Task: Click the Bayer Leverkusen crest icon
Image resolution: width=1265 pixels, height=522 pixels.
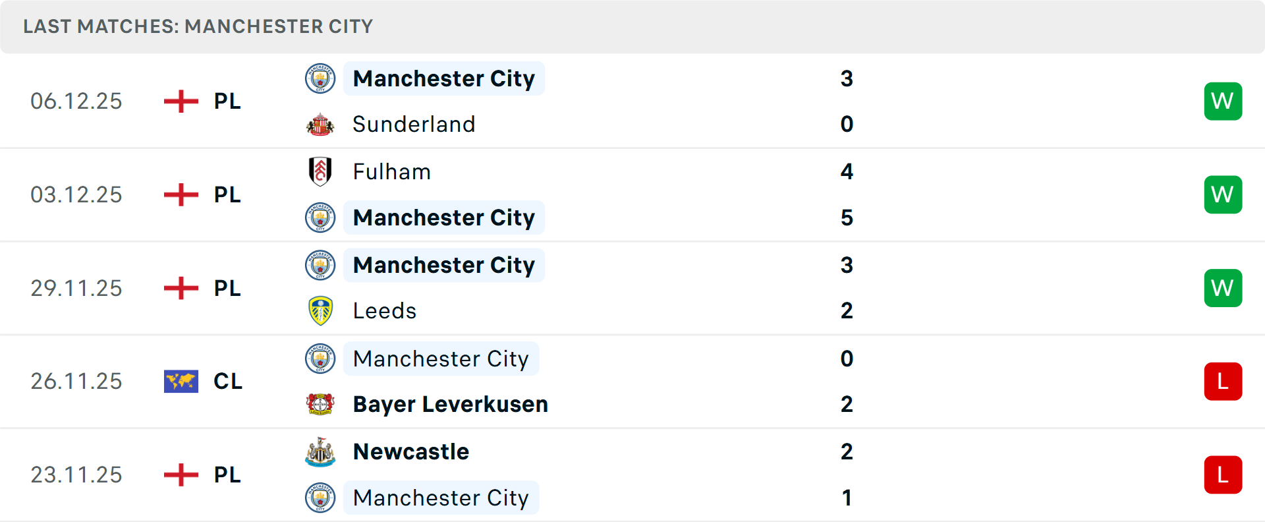Action: [320, 404]
